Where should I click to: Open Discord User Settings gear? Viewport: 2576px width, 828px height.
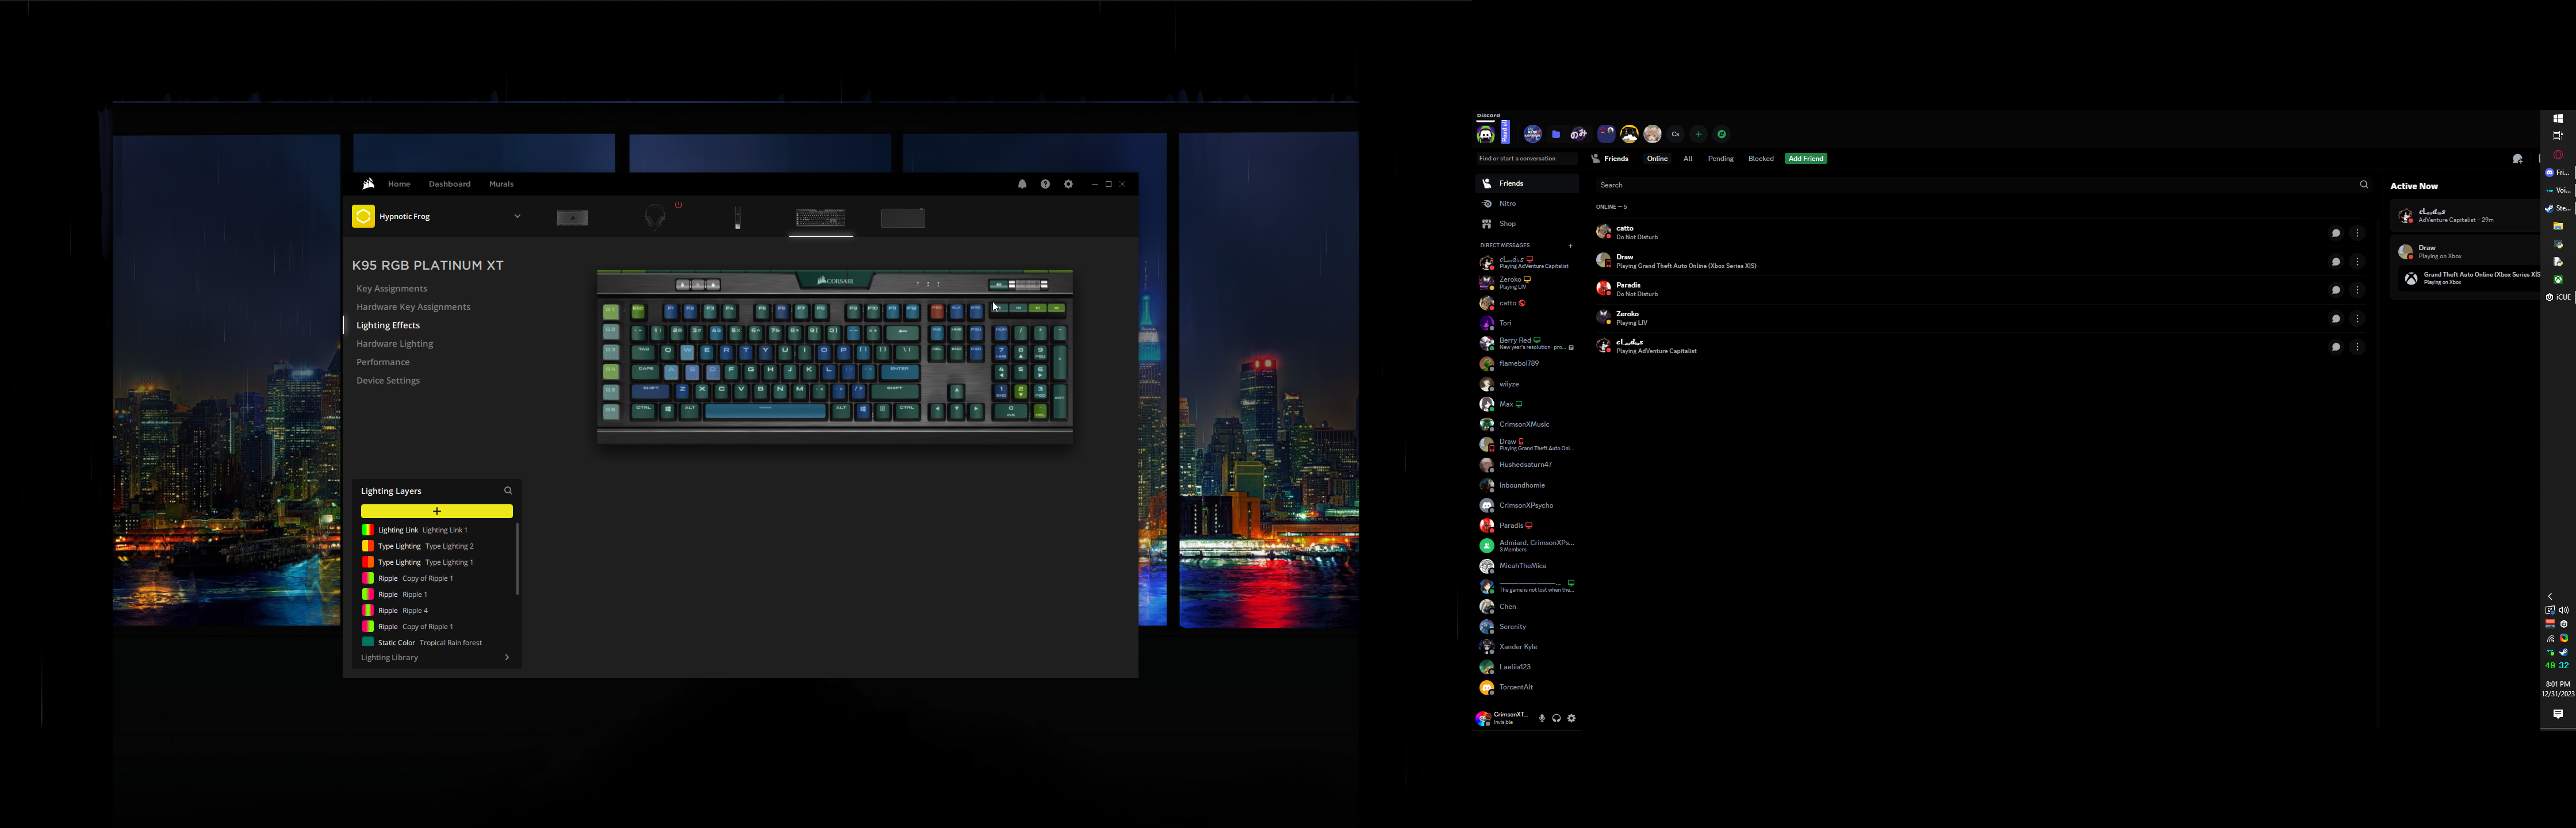[1571, 718]
